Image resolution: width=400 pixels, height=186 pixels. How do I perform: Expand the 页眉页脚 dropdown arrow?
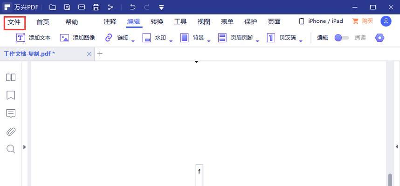257,41
